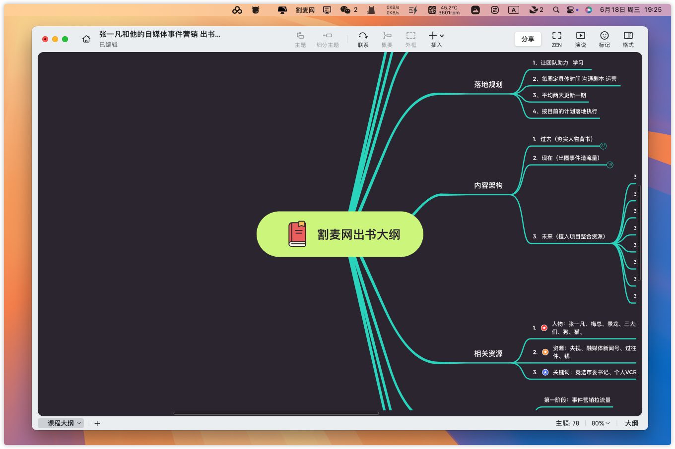Click the home icon in the title bar
This screenshot has width=675, height=449.
tap(86, 39)
